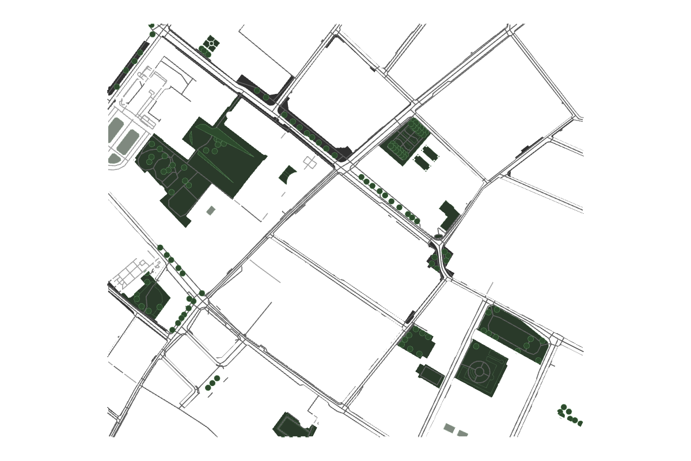Select the small roundabout at the street junction
691x461 pixels.
pos(439,236)
